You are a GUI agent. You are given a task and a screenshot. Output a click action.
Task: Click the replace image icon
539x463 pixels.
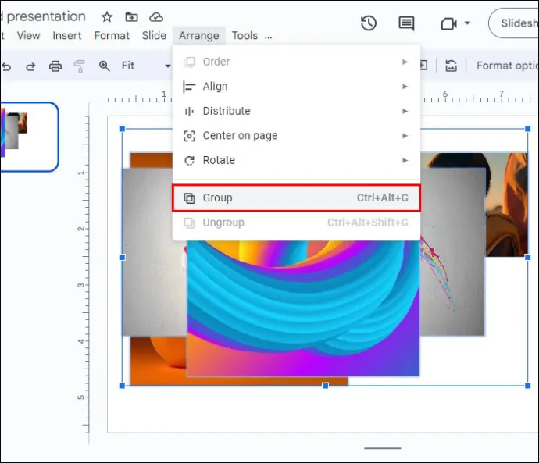451,66
